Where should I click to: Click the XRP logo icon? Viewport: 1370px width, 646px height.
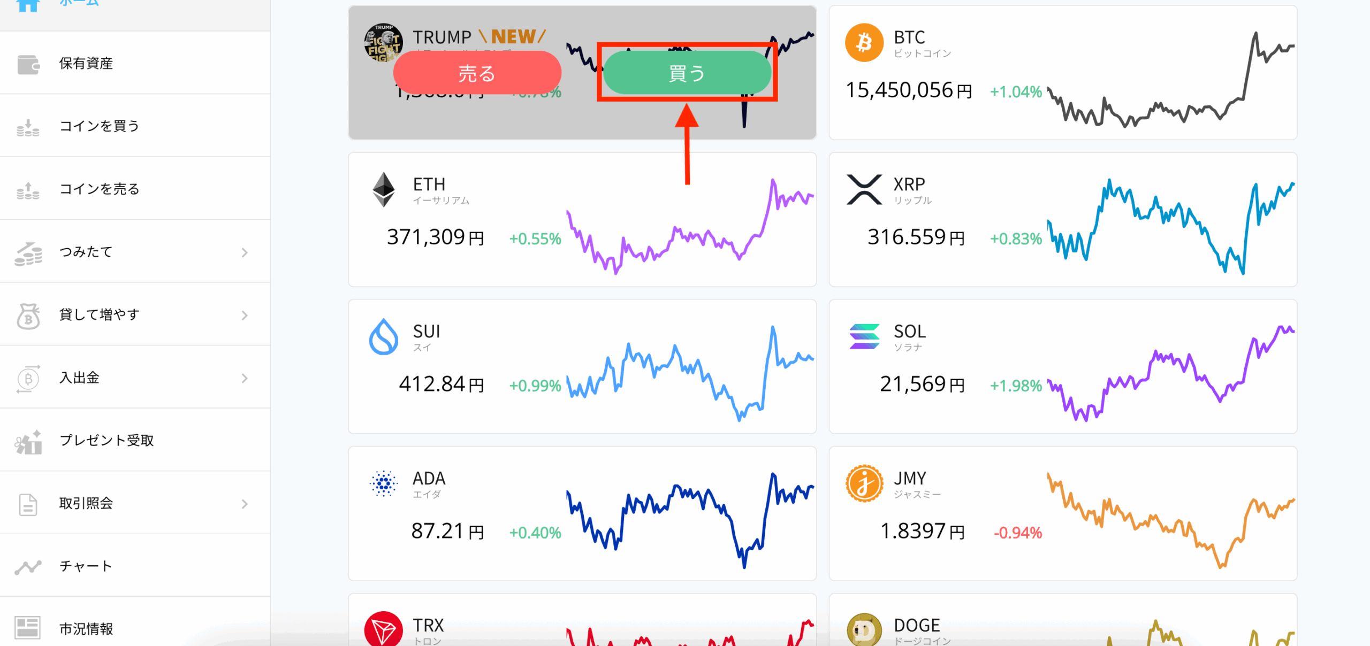864,189
